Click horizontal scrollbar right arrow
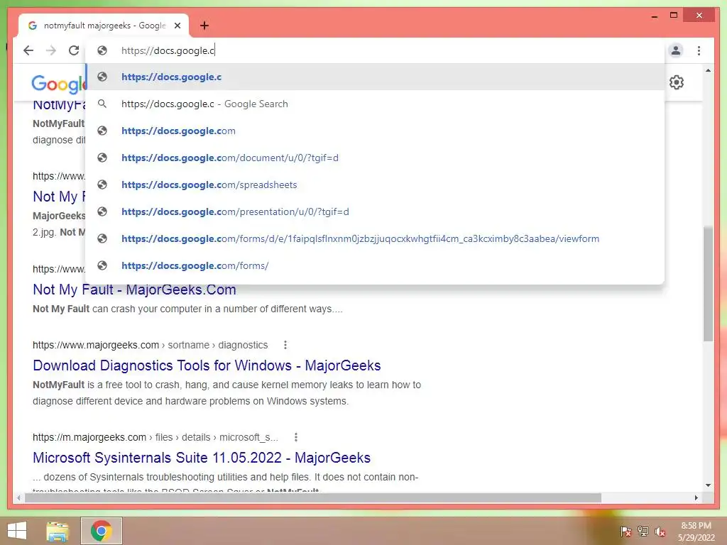 pos(696,497)
